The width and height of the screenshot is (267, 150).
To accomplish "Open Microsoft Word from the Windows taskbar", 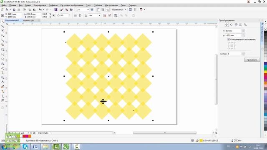I will tap(35, 147).
